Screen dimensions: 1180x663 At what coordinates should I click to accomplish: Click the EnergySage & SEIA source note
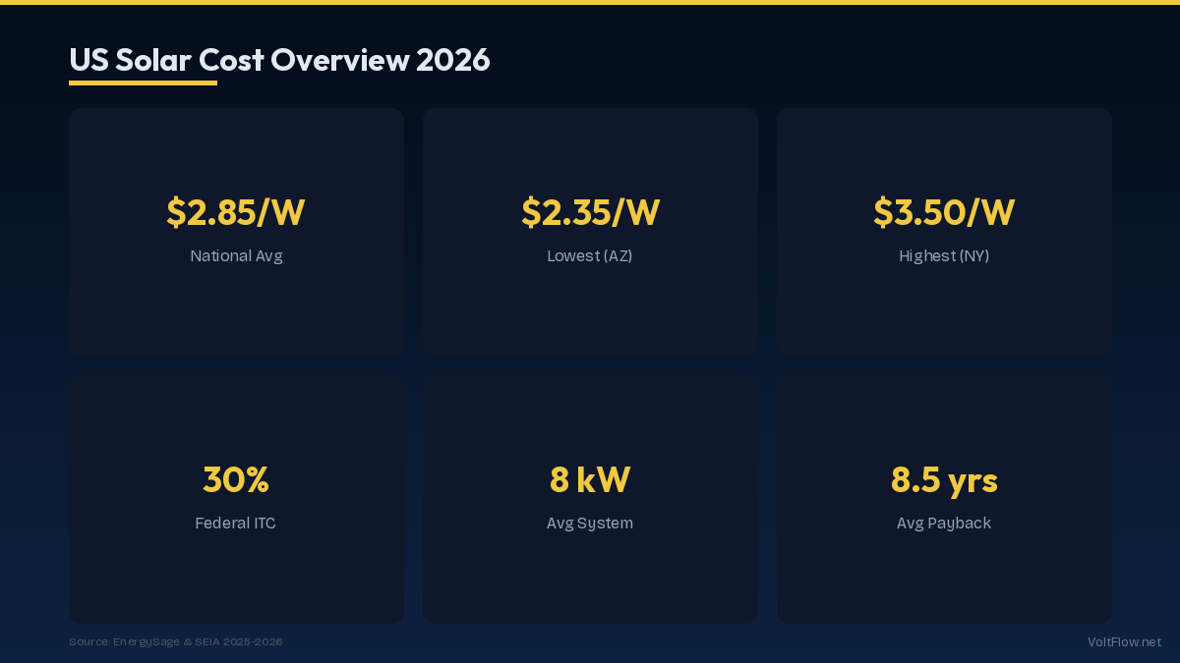(x=175, y=641)
